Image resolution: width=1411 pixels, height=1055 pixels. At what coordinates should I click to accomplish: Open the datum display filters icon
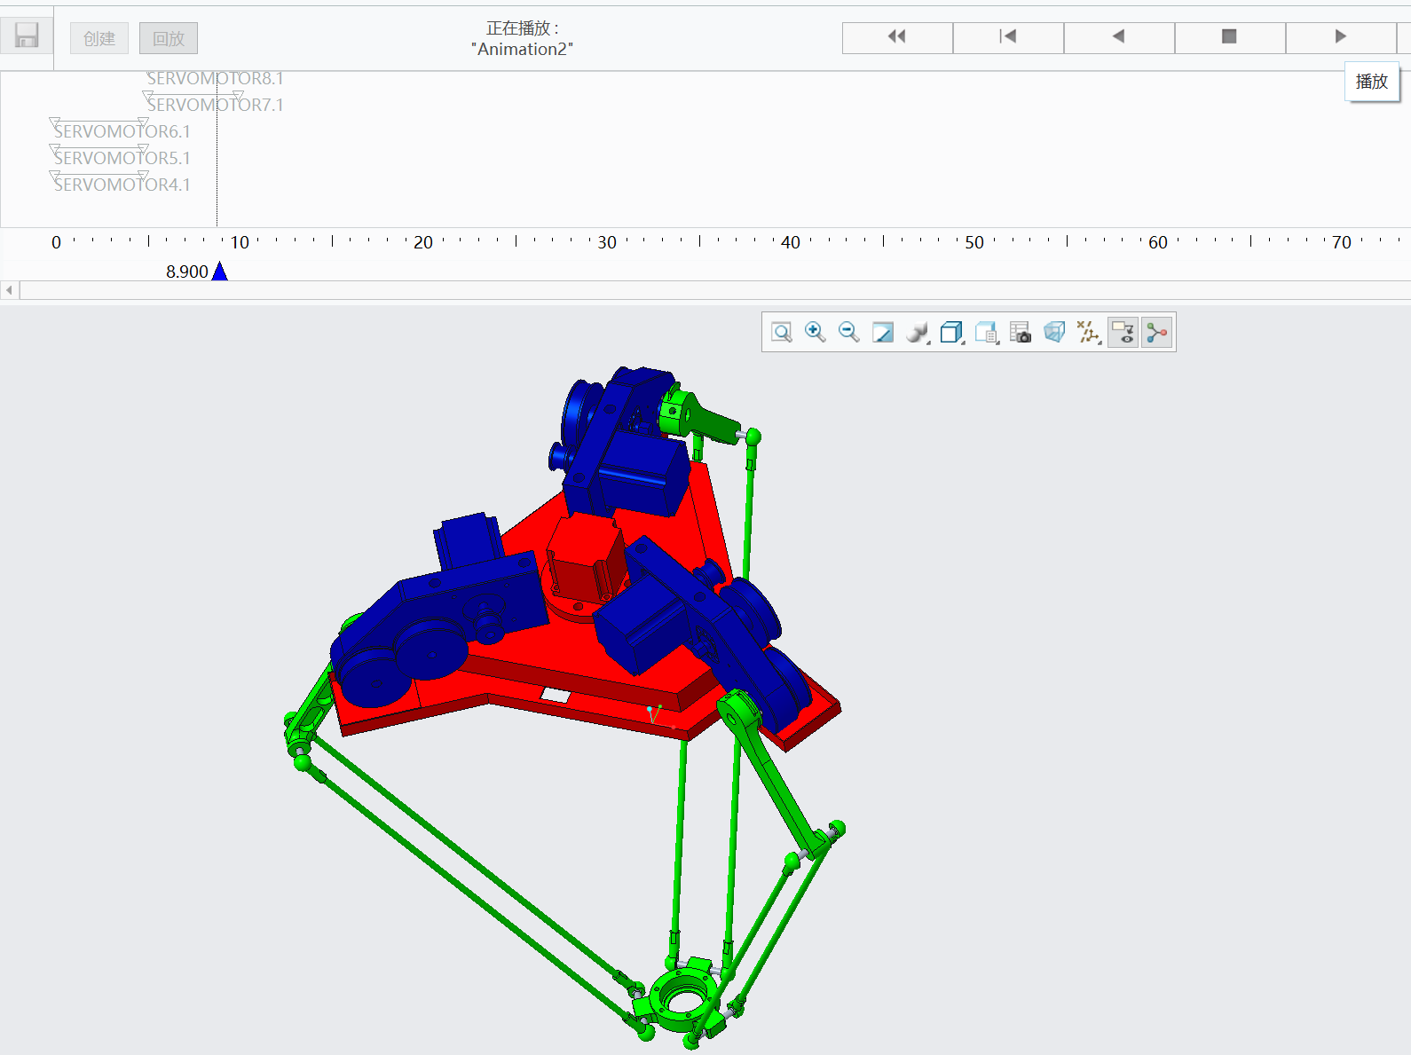[1089, 333]
